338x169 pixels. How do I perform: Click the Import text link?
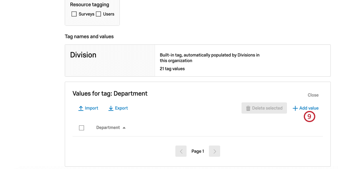91,108
